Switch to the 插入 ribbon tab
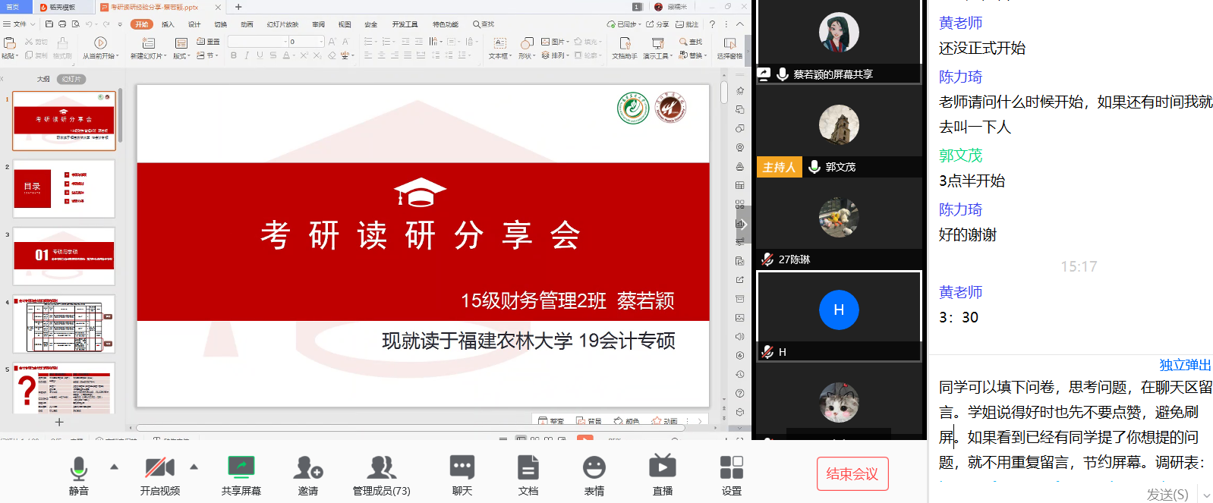Viewport: 1213px width, 503px height. click(x=168, y=24)
